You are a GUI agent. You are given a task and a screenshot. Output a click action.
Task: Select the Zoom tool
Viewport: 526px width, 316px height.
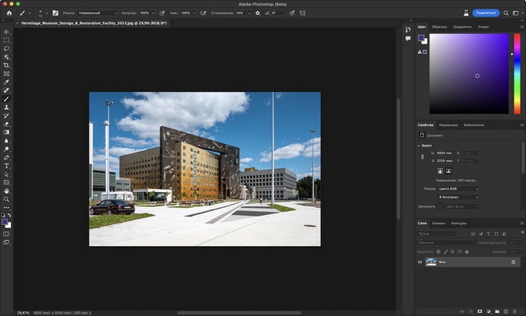[6, 199]
